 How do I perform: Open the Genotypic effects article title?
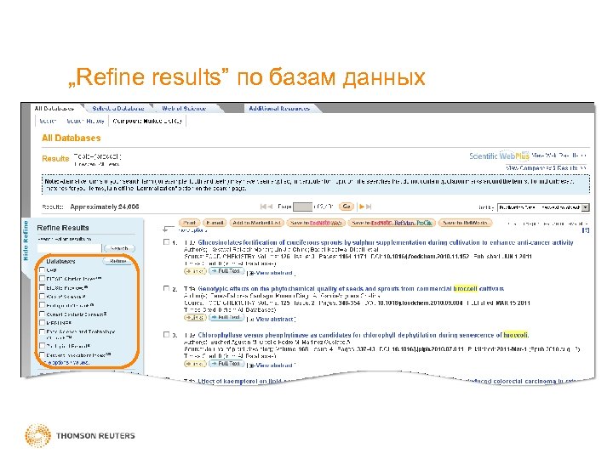tap(351, 289)
